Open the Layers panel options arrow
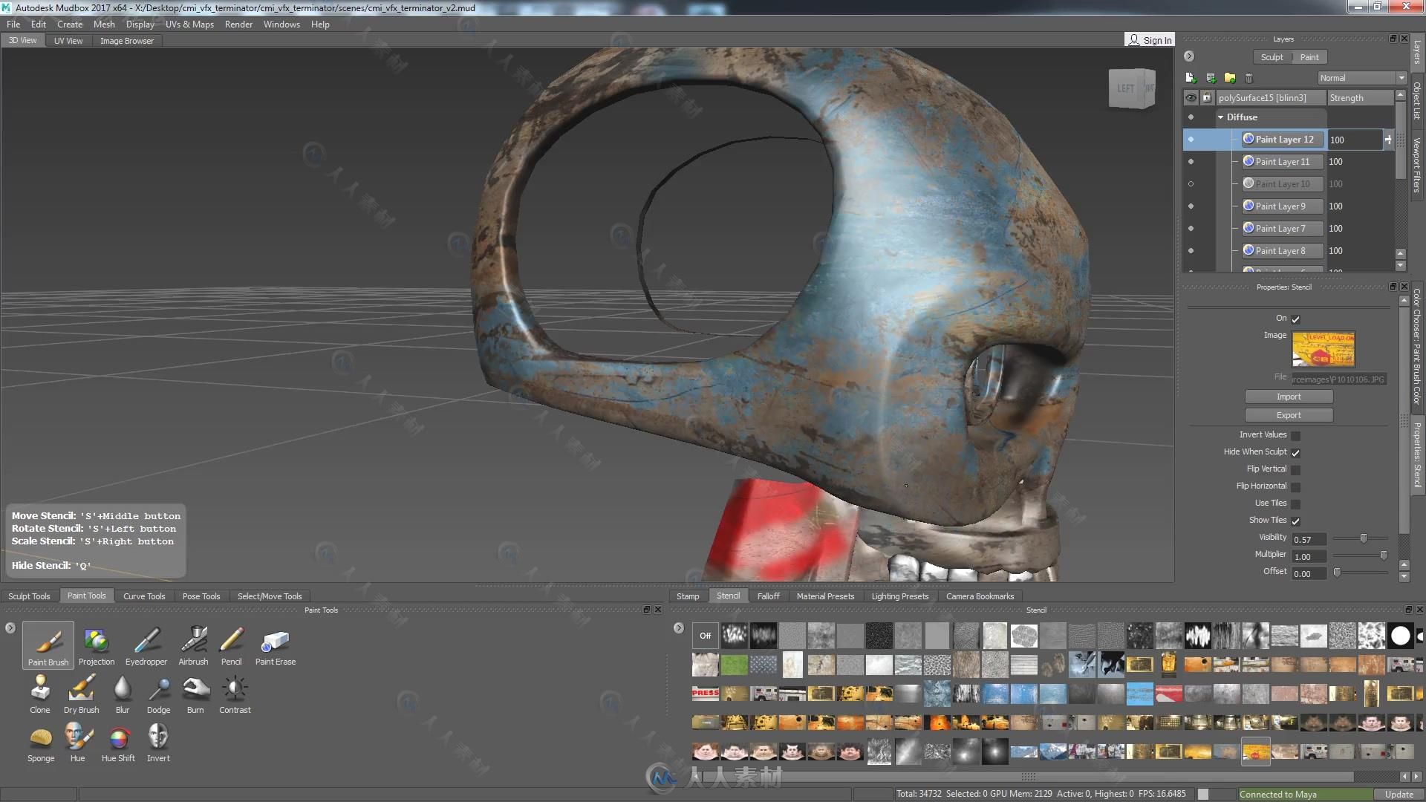This screenshot has width=1426, height=802. pyautogui.click(x=1189, y=56)
